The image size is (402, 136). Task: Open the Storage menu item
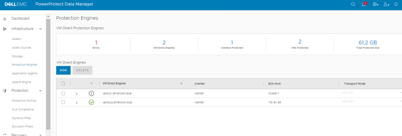tap(17, 56)
